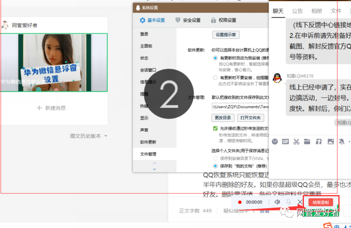Click the 网管爱好者 account avatar
This screenshot has height=228, width=351.
[5, 25]
